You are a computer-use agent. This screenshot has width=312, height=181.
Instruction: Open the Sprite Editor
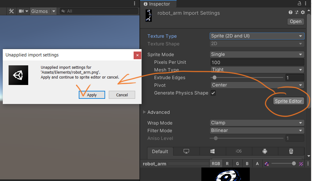[288, 101]
